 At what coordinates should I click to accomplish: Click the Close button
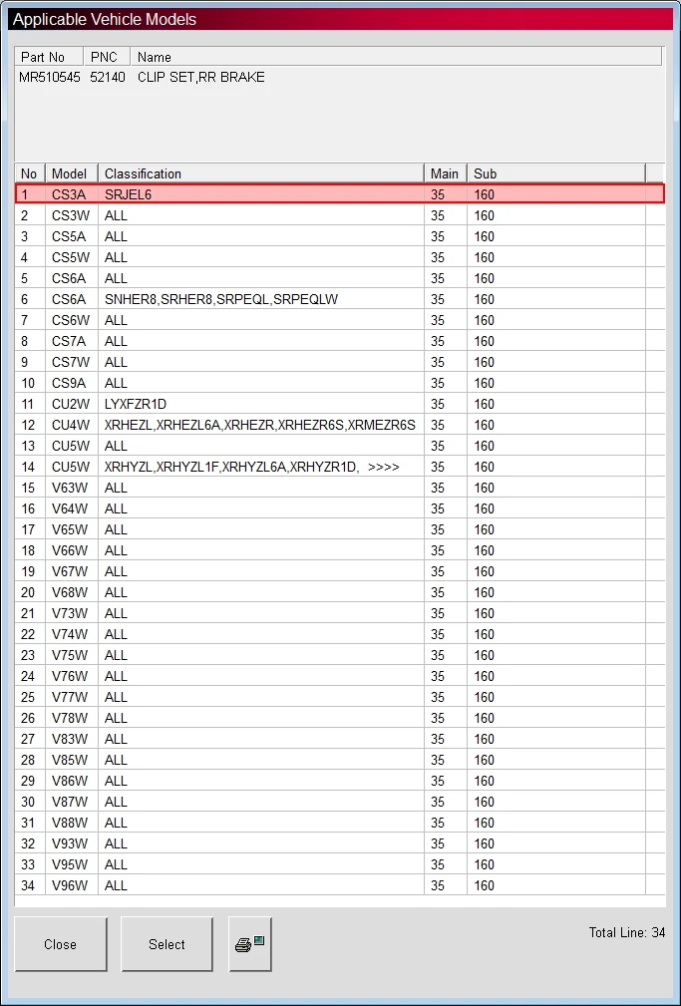[x=61, y=944]
